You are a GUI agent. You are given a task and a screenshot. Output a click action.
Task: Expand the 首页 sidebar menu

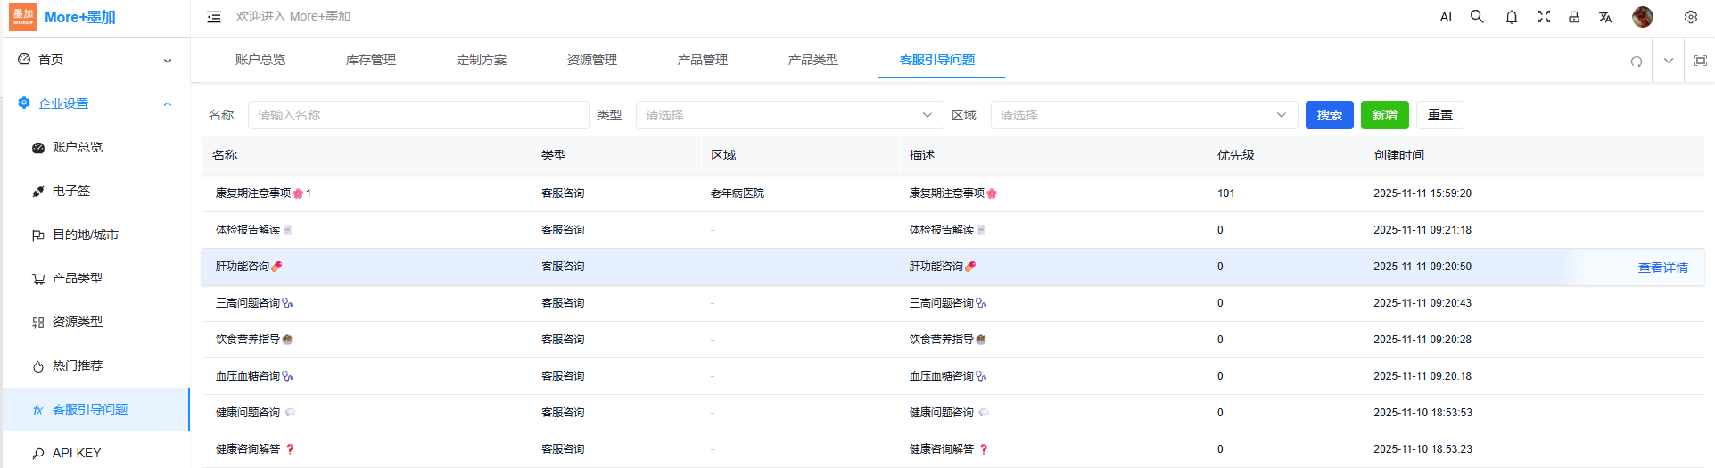click(95, 60)
